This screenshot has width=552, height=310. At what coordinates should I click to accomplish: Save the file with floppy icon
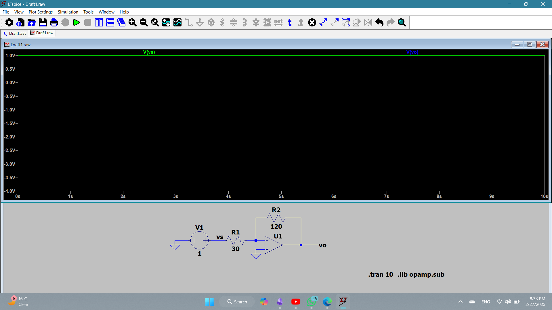43,22
